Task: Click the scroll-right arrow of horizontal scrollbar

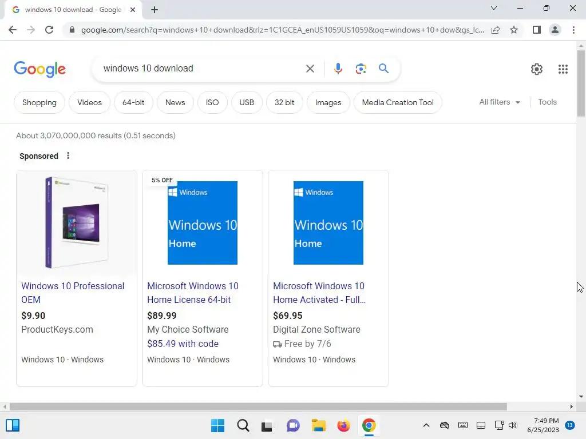Action: 571,406
